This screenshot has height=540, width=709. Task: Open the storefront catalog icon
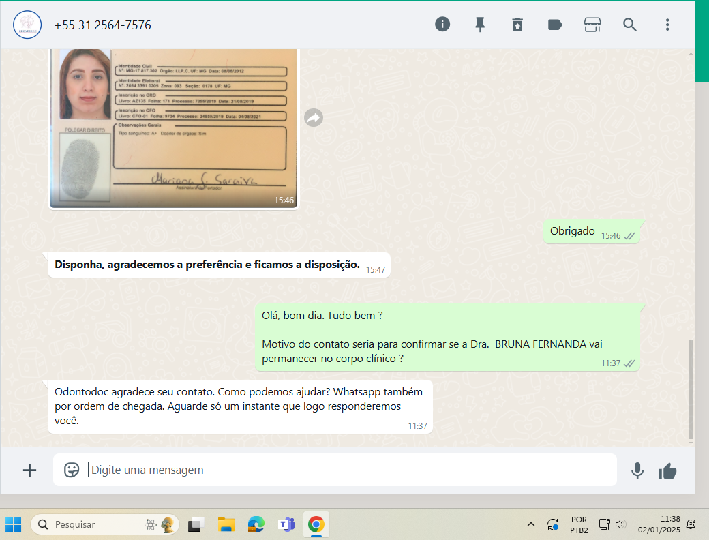(x=592, y=25)
